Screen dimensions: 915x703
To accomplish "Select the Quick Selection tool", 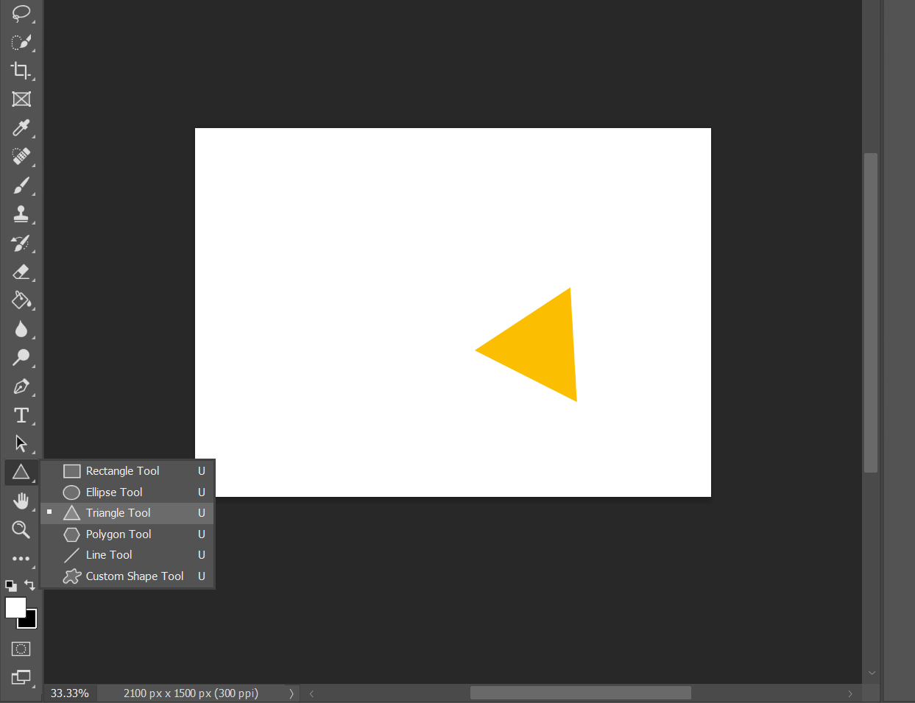I will pos(21,42).
